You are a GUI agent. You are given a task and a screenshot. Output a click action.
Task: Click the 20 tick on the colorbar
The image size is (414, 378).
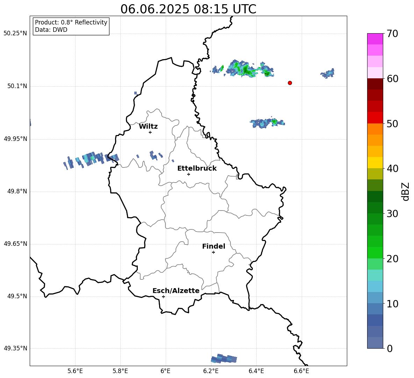tap(392, 258)
